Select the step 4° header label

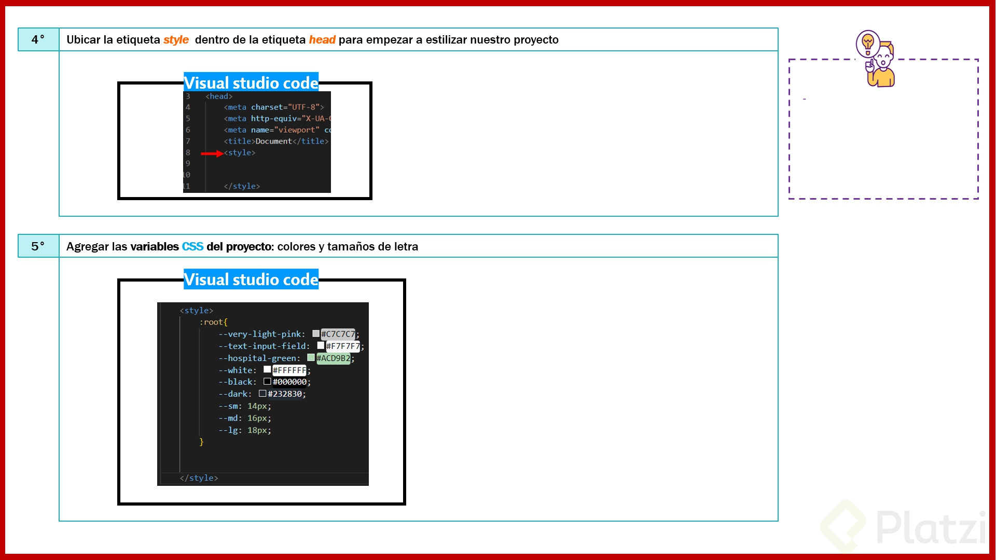pos(38,39)
